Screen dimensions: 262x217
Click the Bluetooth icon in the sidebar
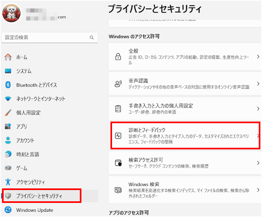click(8, 85)
